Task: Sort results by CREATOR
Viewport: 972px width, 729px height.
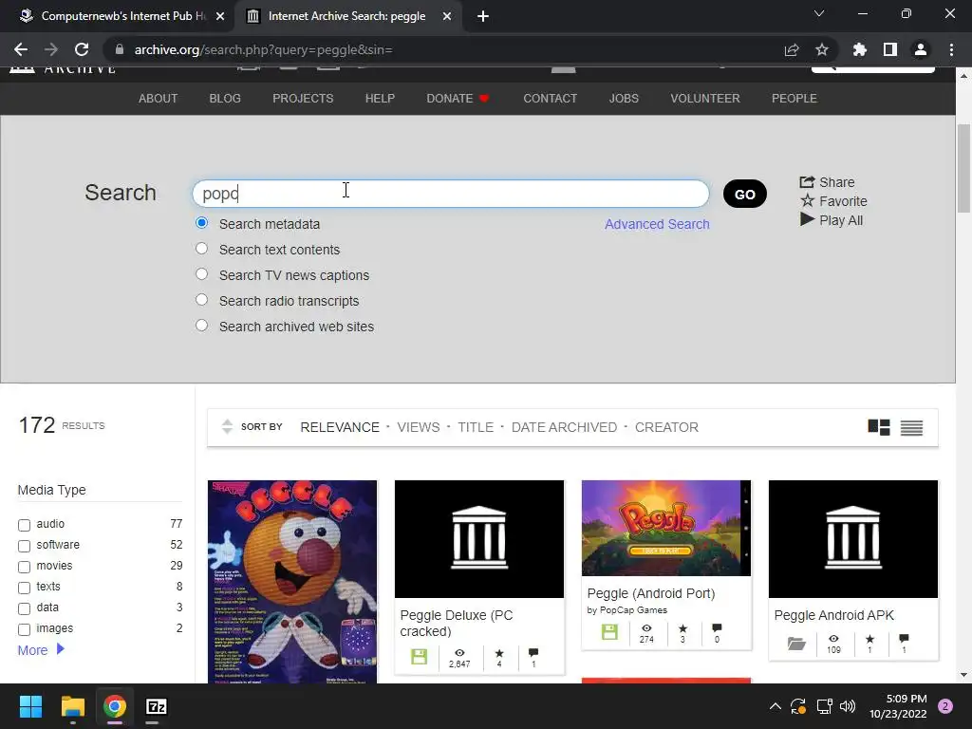Action: coord(666,427)
